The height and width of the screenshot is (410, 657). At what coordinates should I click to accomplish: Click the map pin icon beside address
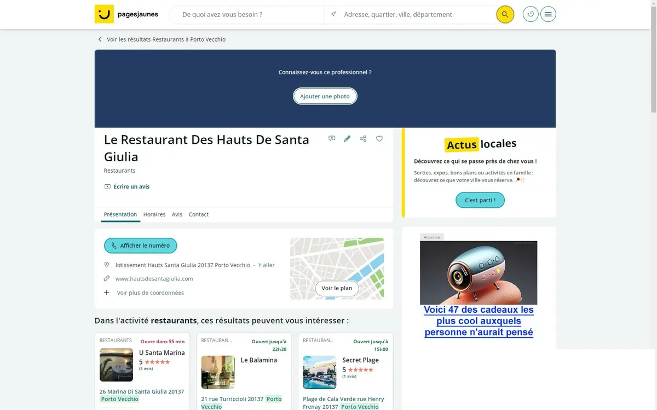tap(107, 265)
